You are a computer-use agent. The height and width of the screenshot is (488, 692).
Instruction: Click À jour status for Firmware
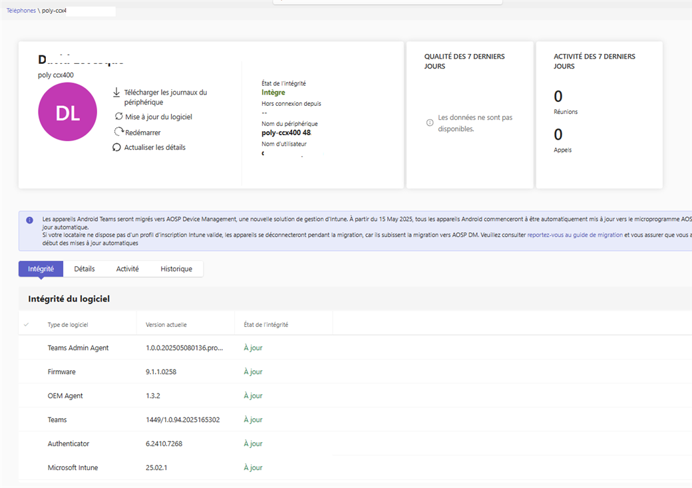click(253, 372)
